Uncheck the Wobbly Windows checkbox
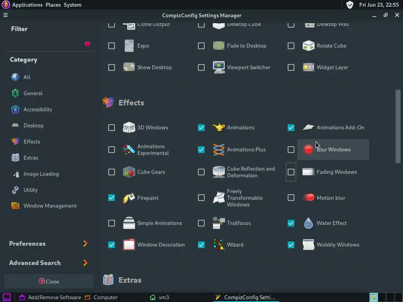Image resolution: width=403 pixels, height=302 pixels. pyautogui.click(x=291, y=245)
